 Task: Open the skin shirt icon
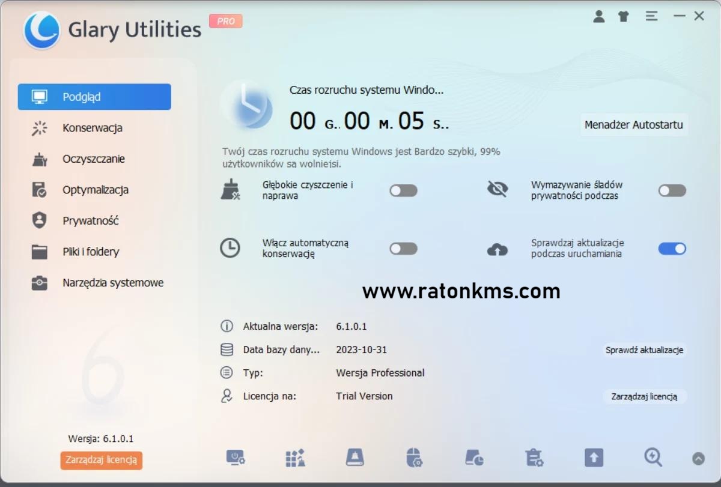[x=624, y=17]
